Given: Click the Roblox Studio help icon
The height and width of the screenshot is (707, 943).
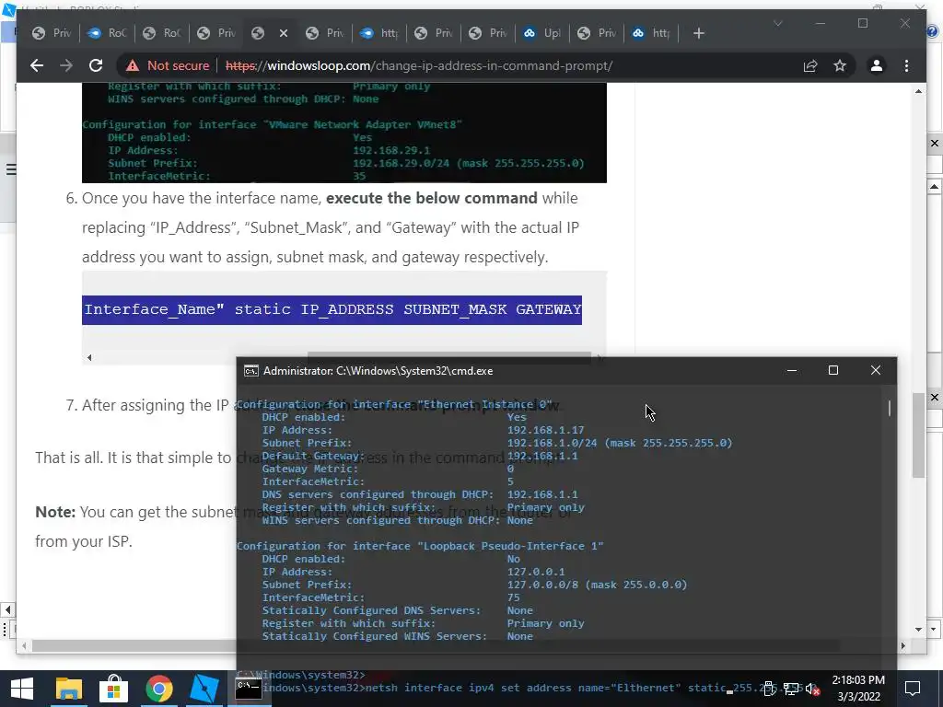Looking at the screenshot, I should pos(933,31).
